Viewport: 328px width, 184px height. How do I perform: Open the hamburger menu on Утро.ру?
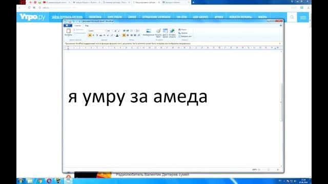(303, 17)
